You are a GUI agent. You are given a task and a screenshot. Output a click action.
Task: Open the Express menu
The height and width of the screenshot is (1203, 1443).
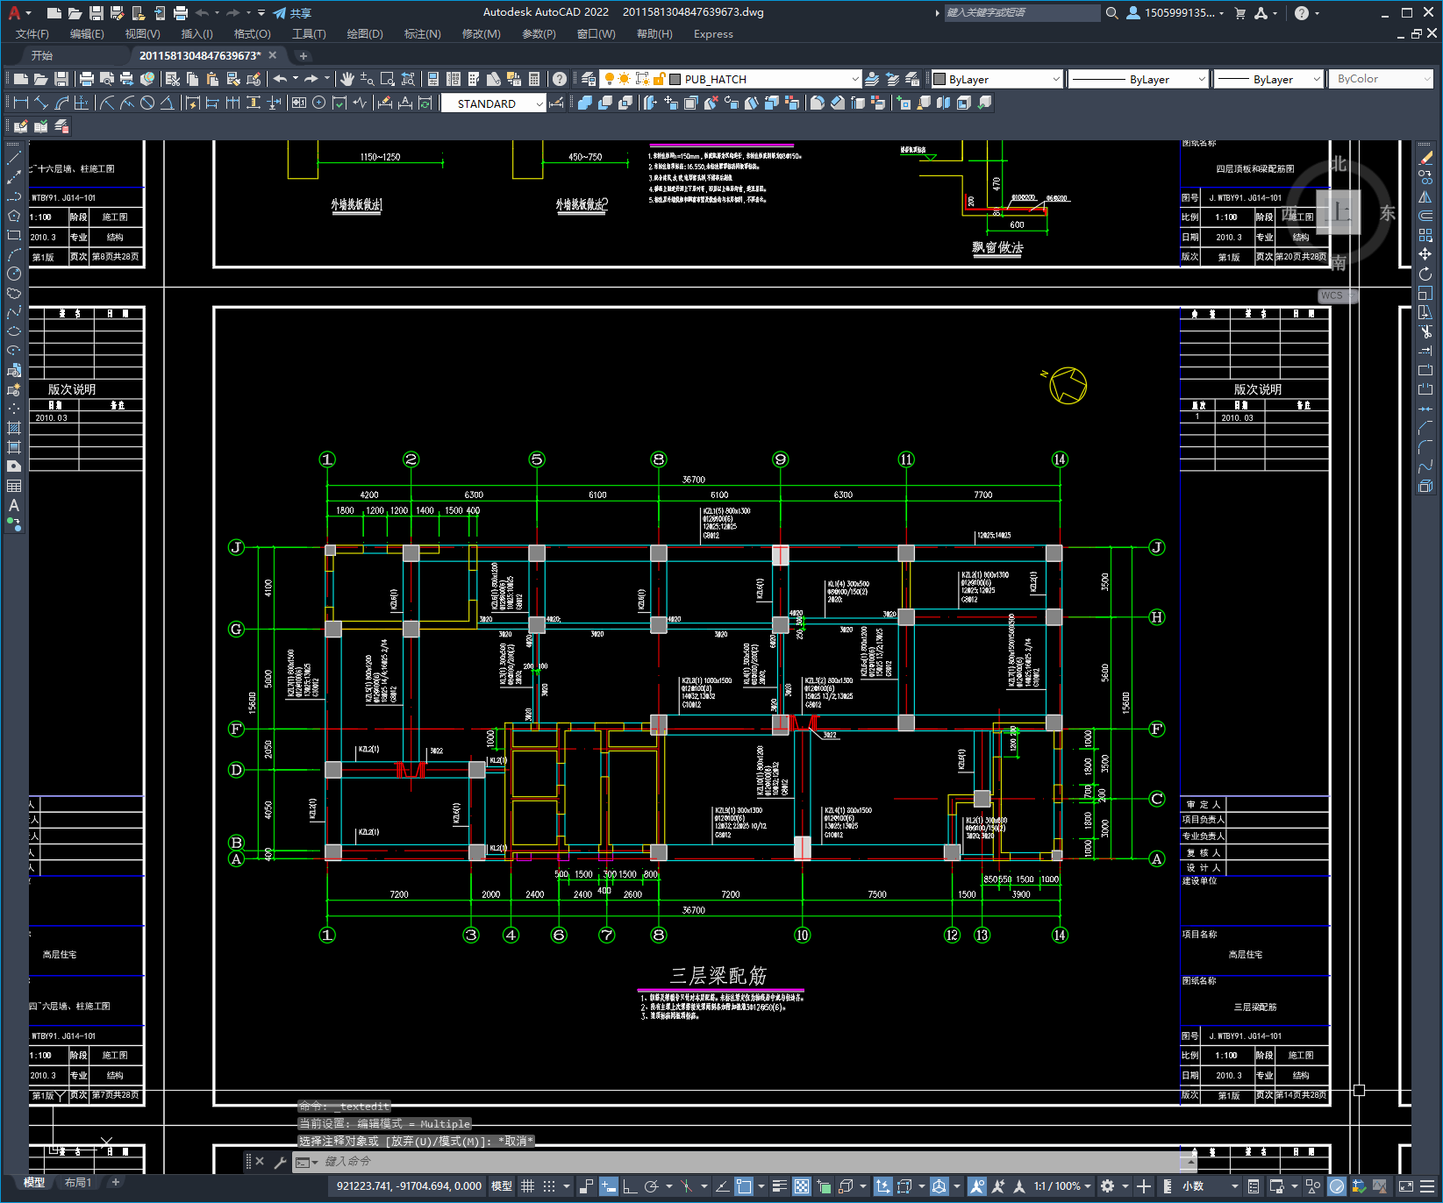pyautogui.click(x=713, y=34)
